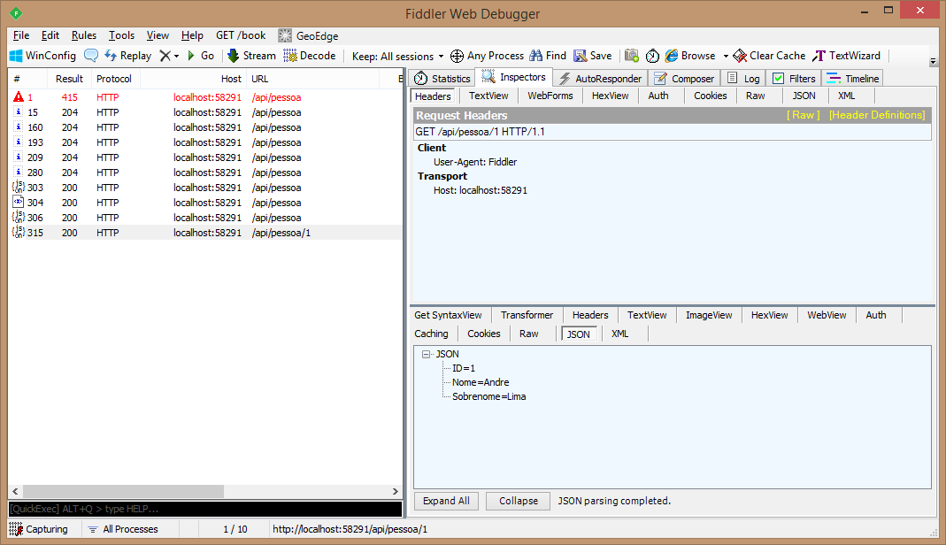Open the Keep: All sessions dropdown

(397, 56)
